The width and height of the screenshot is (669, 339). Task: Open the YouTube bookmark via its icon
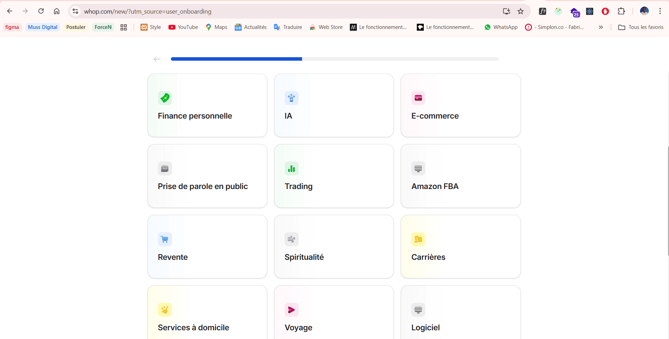pyautogui.click(x=173, y=27)
